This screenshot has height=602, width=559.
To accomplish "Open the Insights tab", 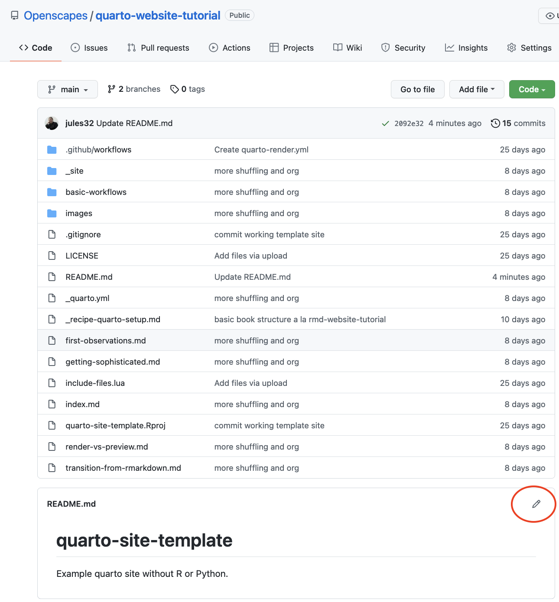I will tap(466, 48).
